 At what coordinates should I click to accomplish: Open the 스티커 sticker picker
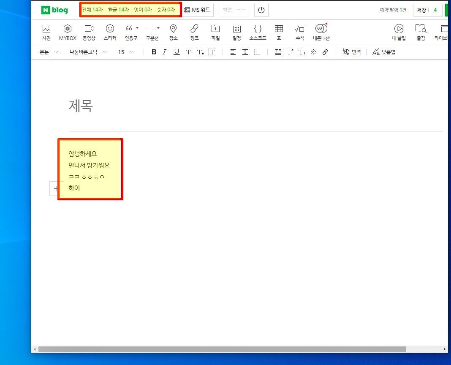(110, 32)
